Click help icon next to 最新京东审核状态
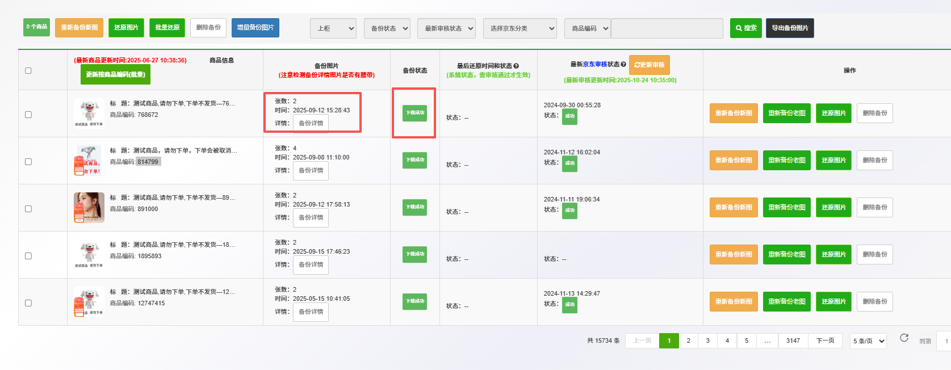 (x=623, y=65)
